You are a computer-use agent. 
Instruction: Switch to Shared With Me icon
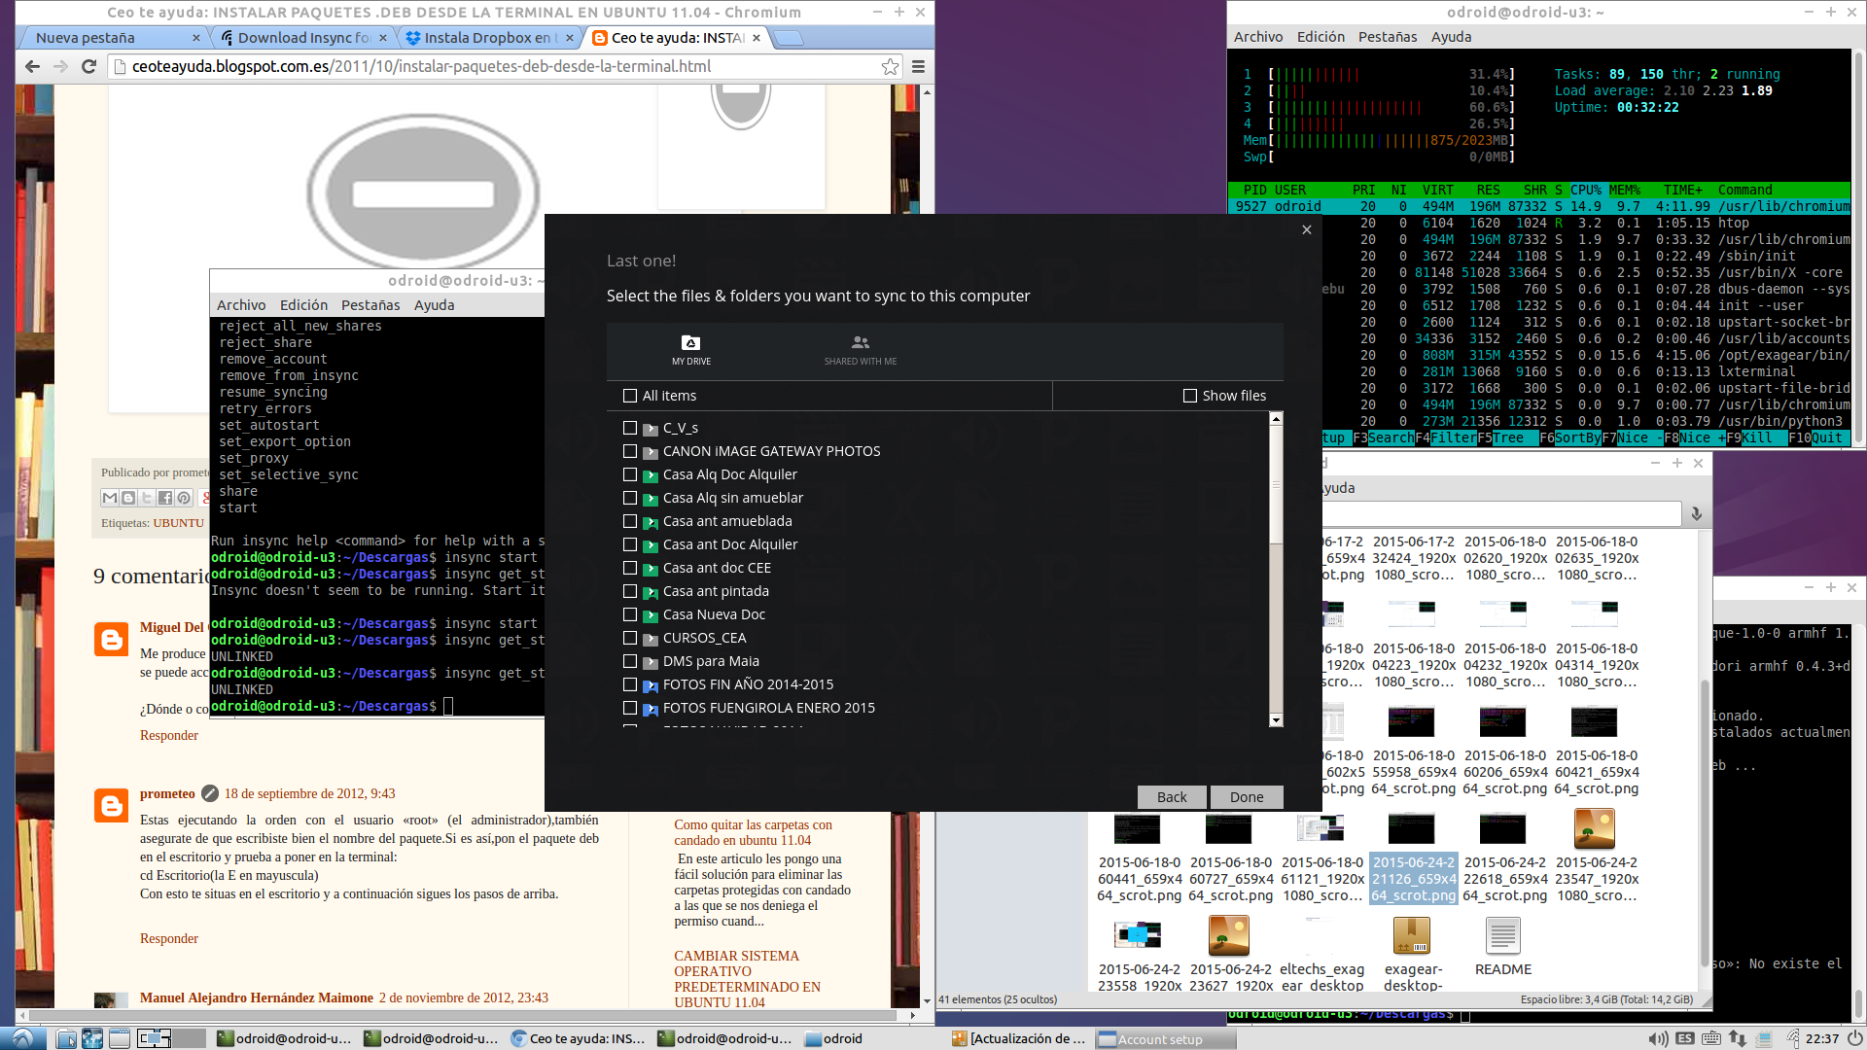pos(860,342)
